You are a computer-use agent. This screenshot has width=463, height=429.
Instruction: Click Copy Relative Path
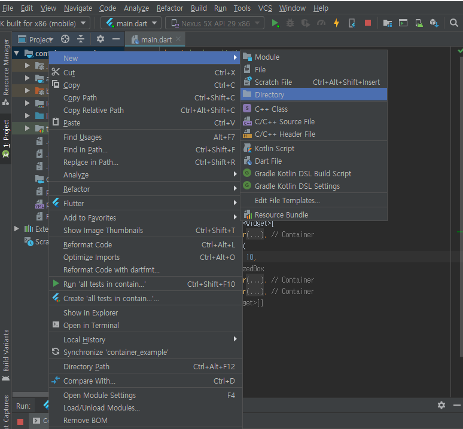pyautogui.click(x=145, y=110)
